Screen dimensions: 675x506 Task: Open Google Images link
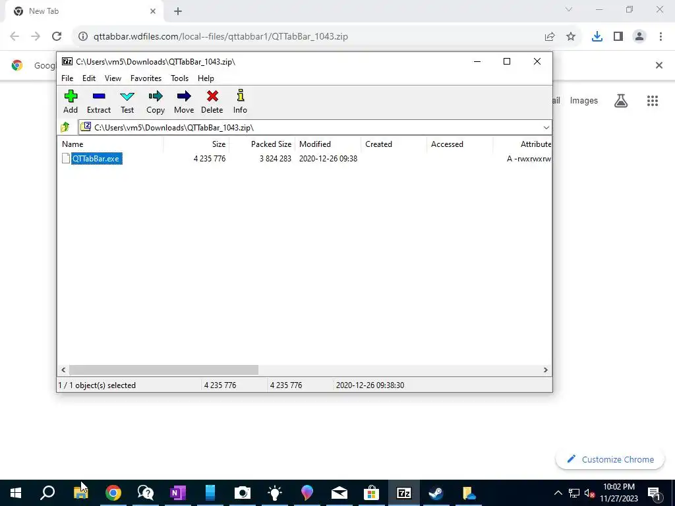point(584,100)
